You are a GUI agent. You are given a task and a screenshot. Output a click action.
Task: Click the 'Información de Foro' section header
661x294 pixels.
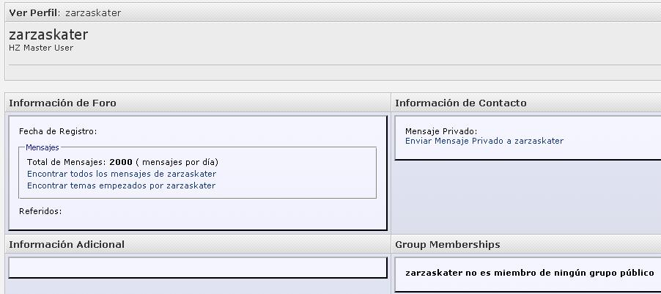click(x=62, y=103)
